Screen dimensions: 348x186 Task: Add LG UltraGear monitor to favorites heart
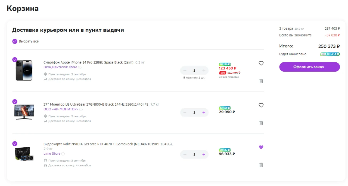point(261,105)
